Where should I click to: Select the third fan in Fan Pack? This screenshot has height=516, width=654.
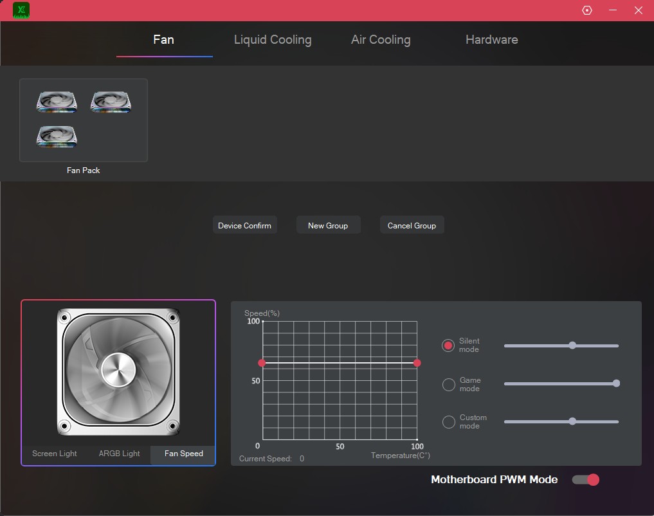point(57,137)
